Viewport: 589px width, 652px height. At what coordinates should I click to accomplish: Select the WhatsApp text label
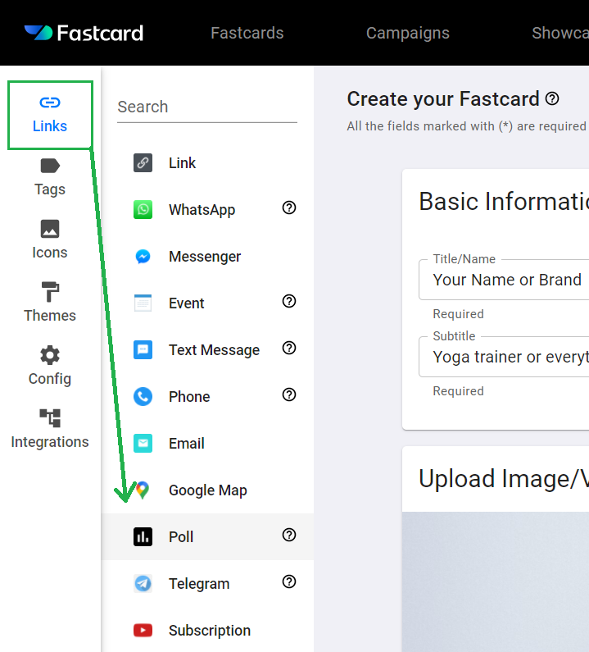[x=202, y=210]
